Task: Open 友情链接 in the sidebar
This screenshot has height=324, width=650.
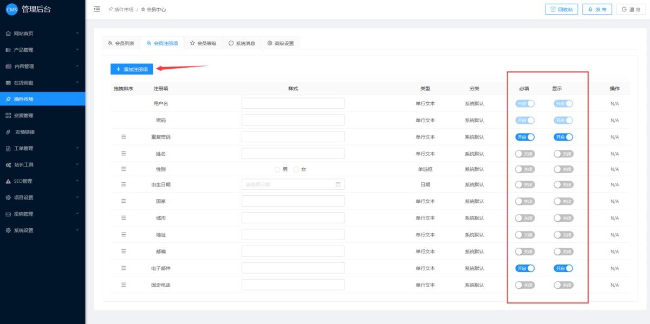Action: point(42,132)
